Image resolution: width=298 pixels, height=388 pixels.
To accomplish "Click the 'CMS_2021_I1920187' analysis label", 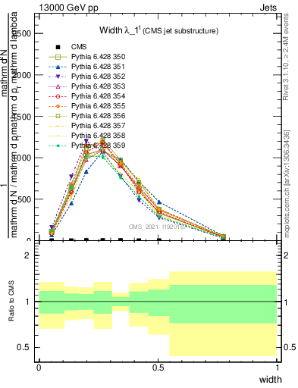I will (x=157, y=227).
